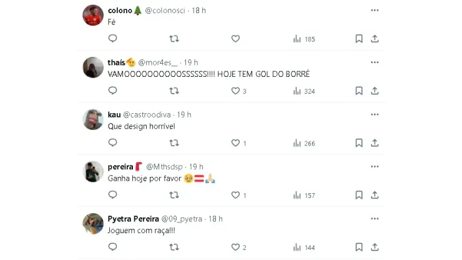The width and height of the screenshot is (462, 260).
Task: Repost the tweet by thaís
Action: pos(174,91)
